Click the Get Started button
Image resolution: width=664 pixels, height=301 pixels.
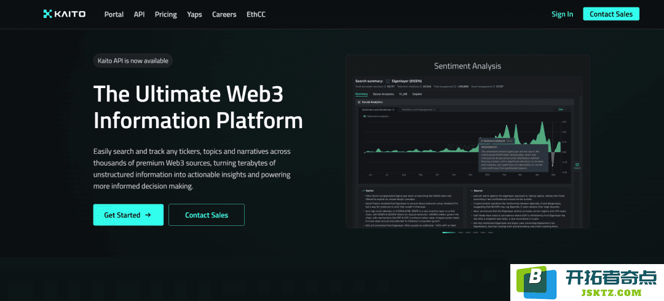[128, 215]
